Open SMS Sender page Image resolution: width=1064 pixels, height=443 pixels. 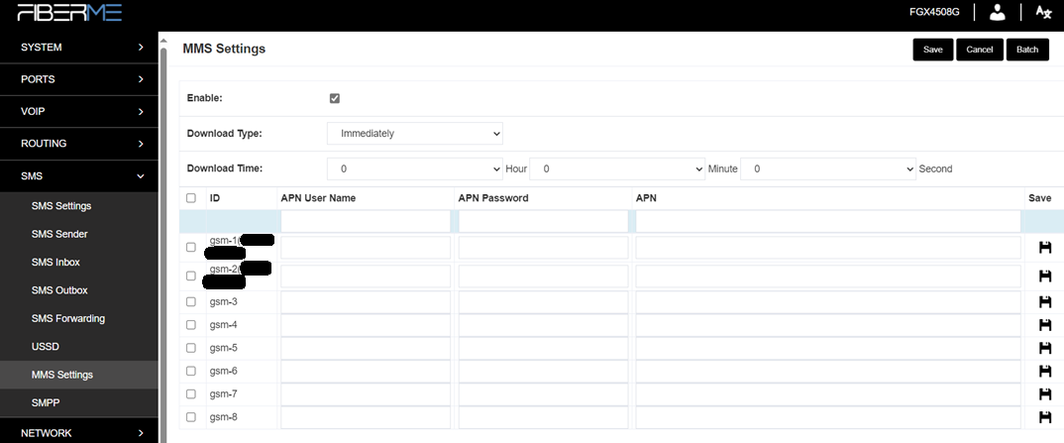pyautogui.click(x=78, y=234)
